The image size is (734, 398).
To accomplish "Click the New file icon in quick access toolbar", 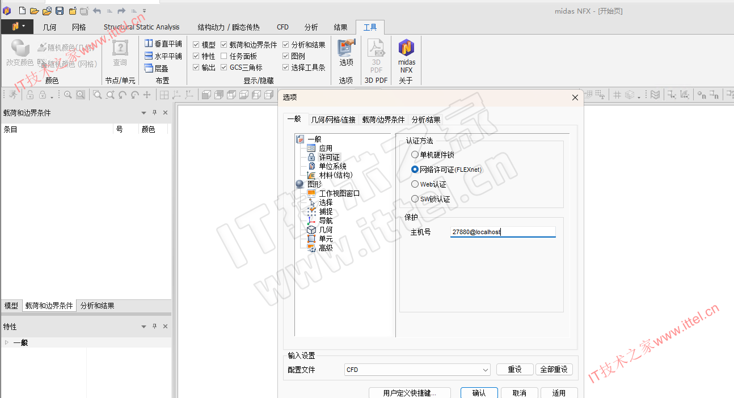I will click(22, 11).
